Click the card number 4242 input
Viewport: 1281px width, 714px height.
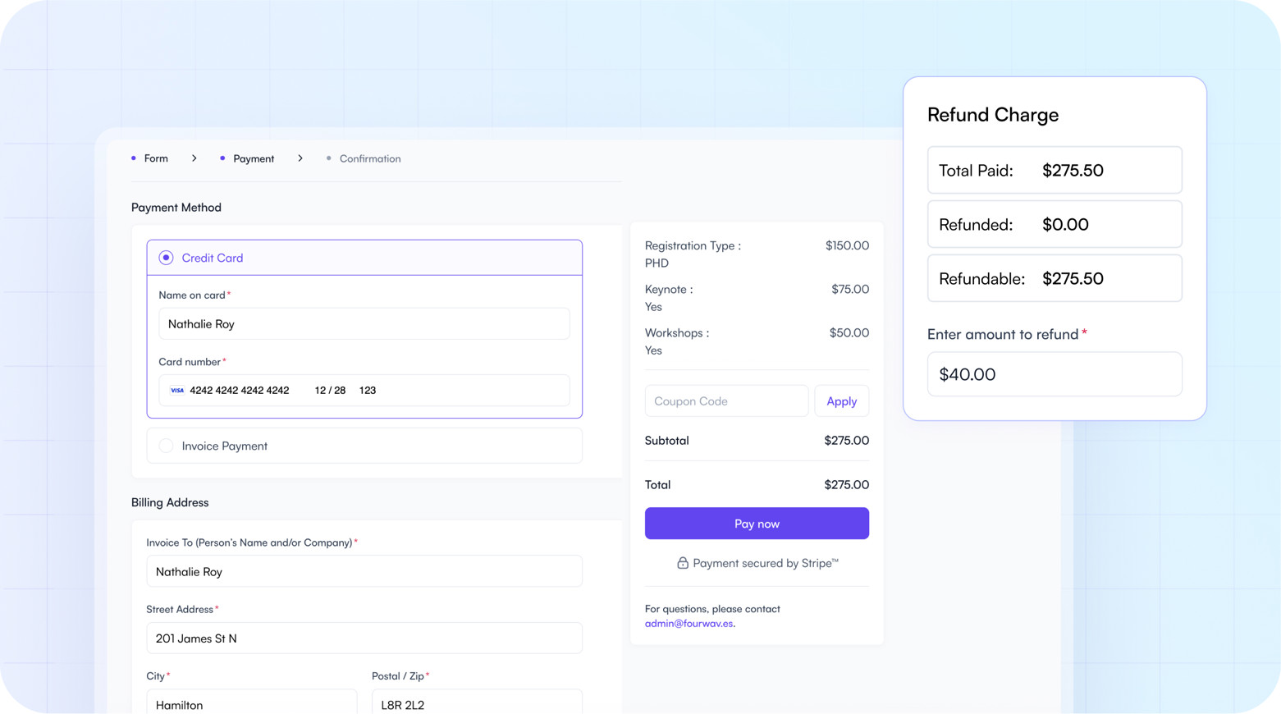[x=240, y=391]
